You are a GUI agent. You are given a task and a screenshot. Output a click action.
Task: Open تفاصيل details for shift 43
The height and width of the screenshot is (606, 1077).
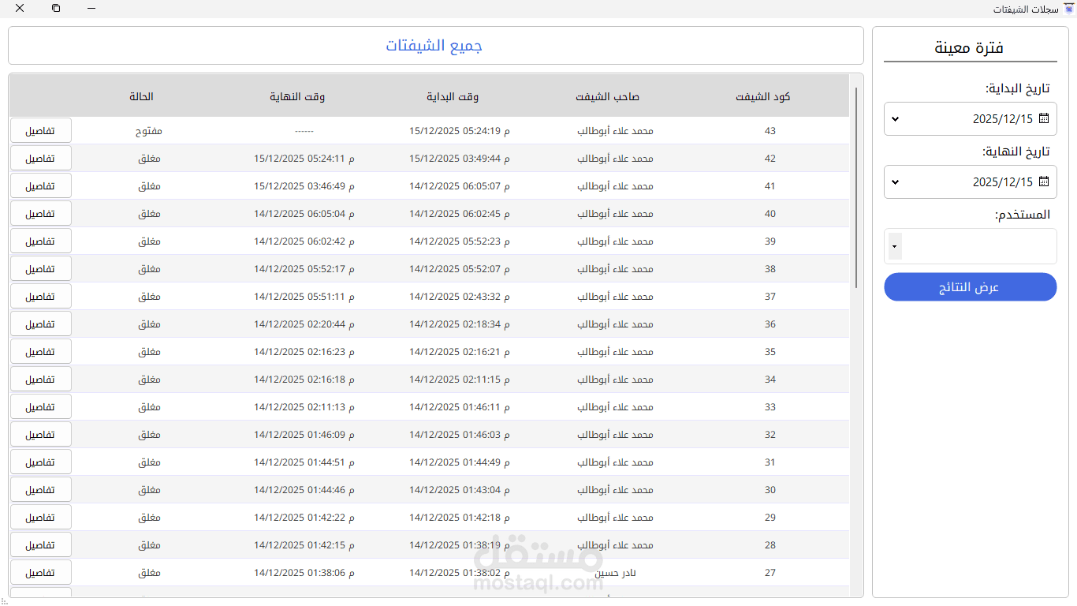coord(41,131)
